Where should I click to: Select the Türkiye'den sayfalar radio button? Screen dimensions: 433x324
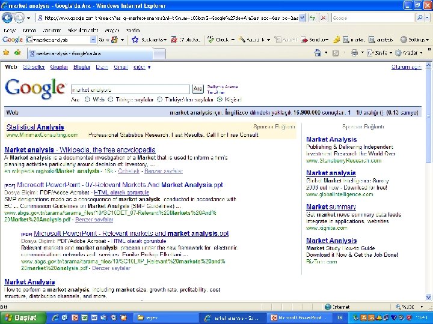coord(159,100)
